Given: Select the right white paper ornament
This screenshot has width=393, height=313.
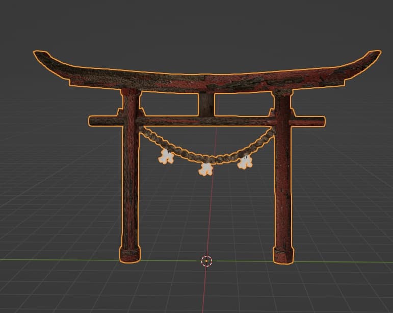Looking at the screenshot, I should [x=245, y=162].
